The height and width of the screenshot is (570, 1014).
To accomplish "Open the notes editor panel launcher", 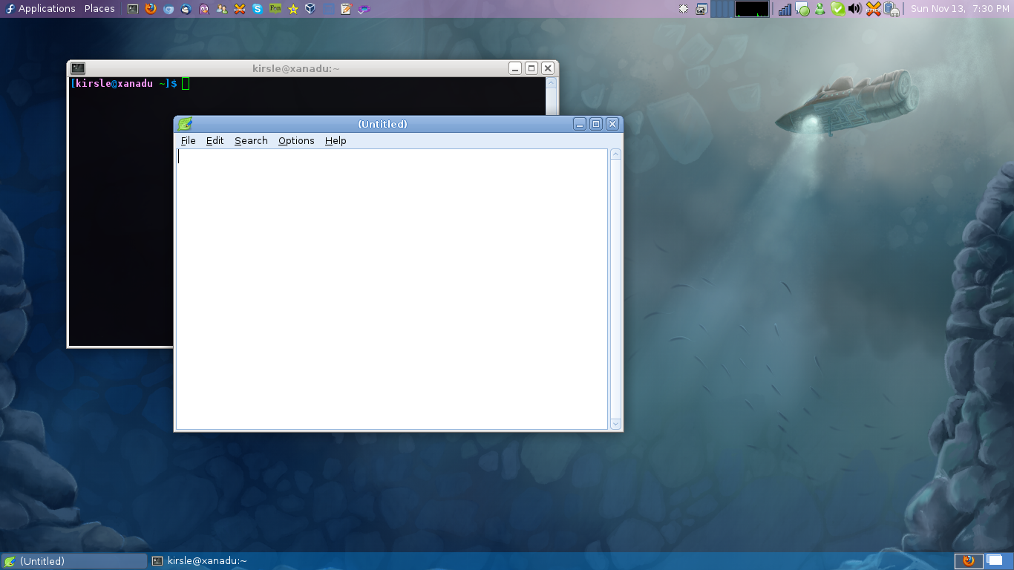I will 345,8.
